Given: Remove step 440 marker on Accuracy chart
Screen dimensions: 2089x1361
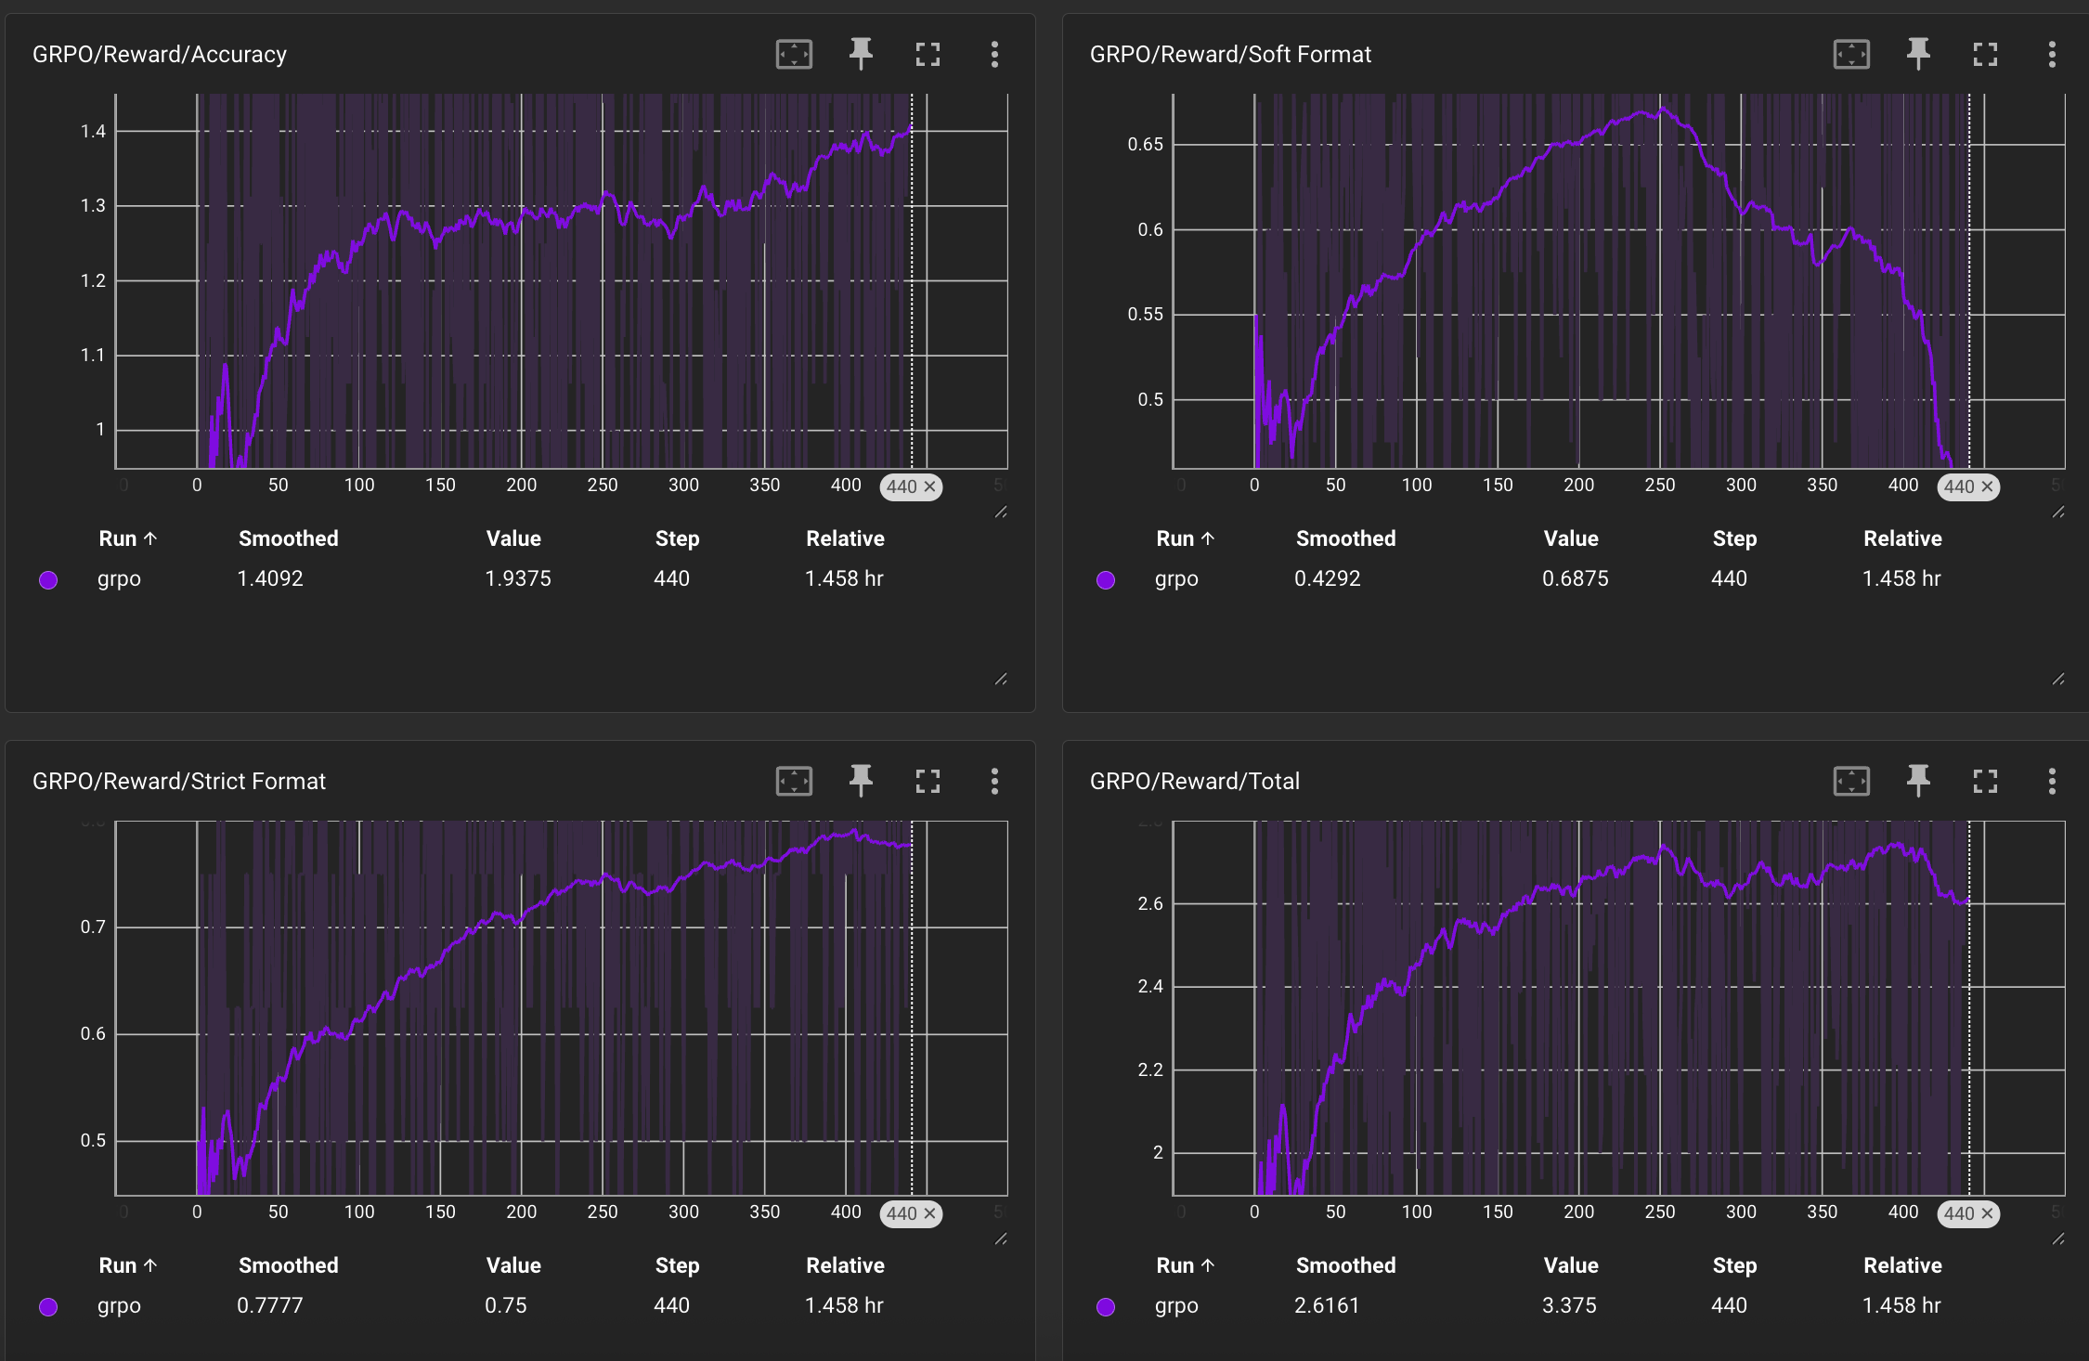Looking at the screenshot, I should pyautogui.click(x=929, y=487).
